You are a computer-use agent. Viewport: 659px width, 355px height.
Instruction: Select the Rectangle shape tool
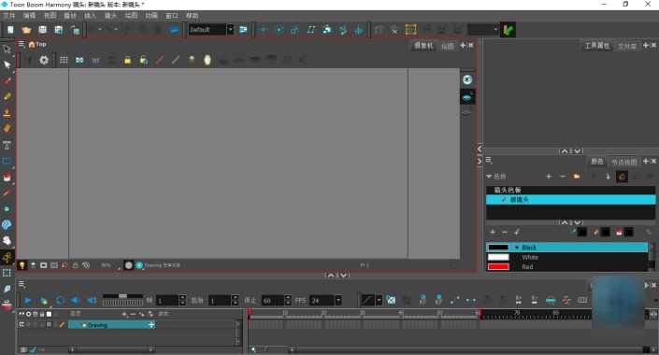[x=7, y=162]
